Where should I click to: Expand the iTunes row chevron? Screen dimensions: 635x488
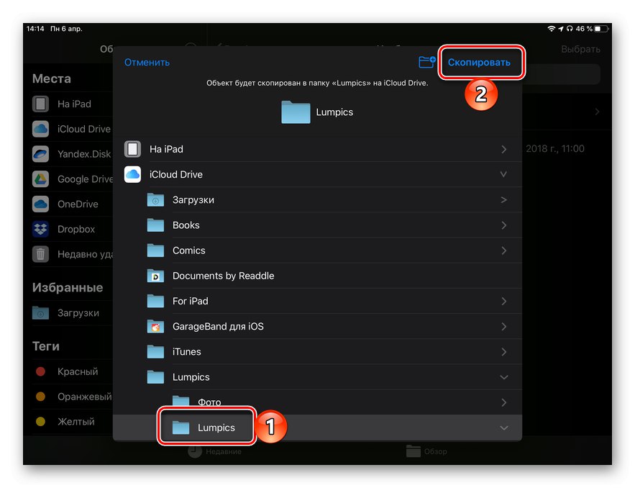(x=504, y=352)
